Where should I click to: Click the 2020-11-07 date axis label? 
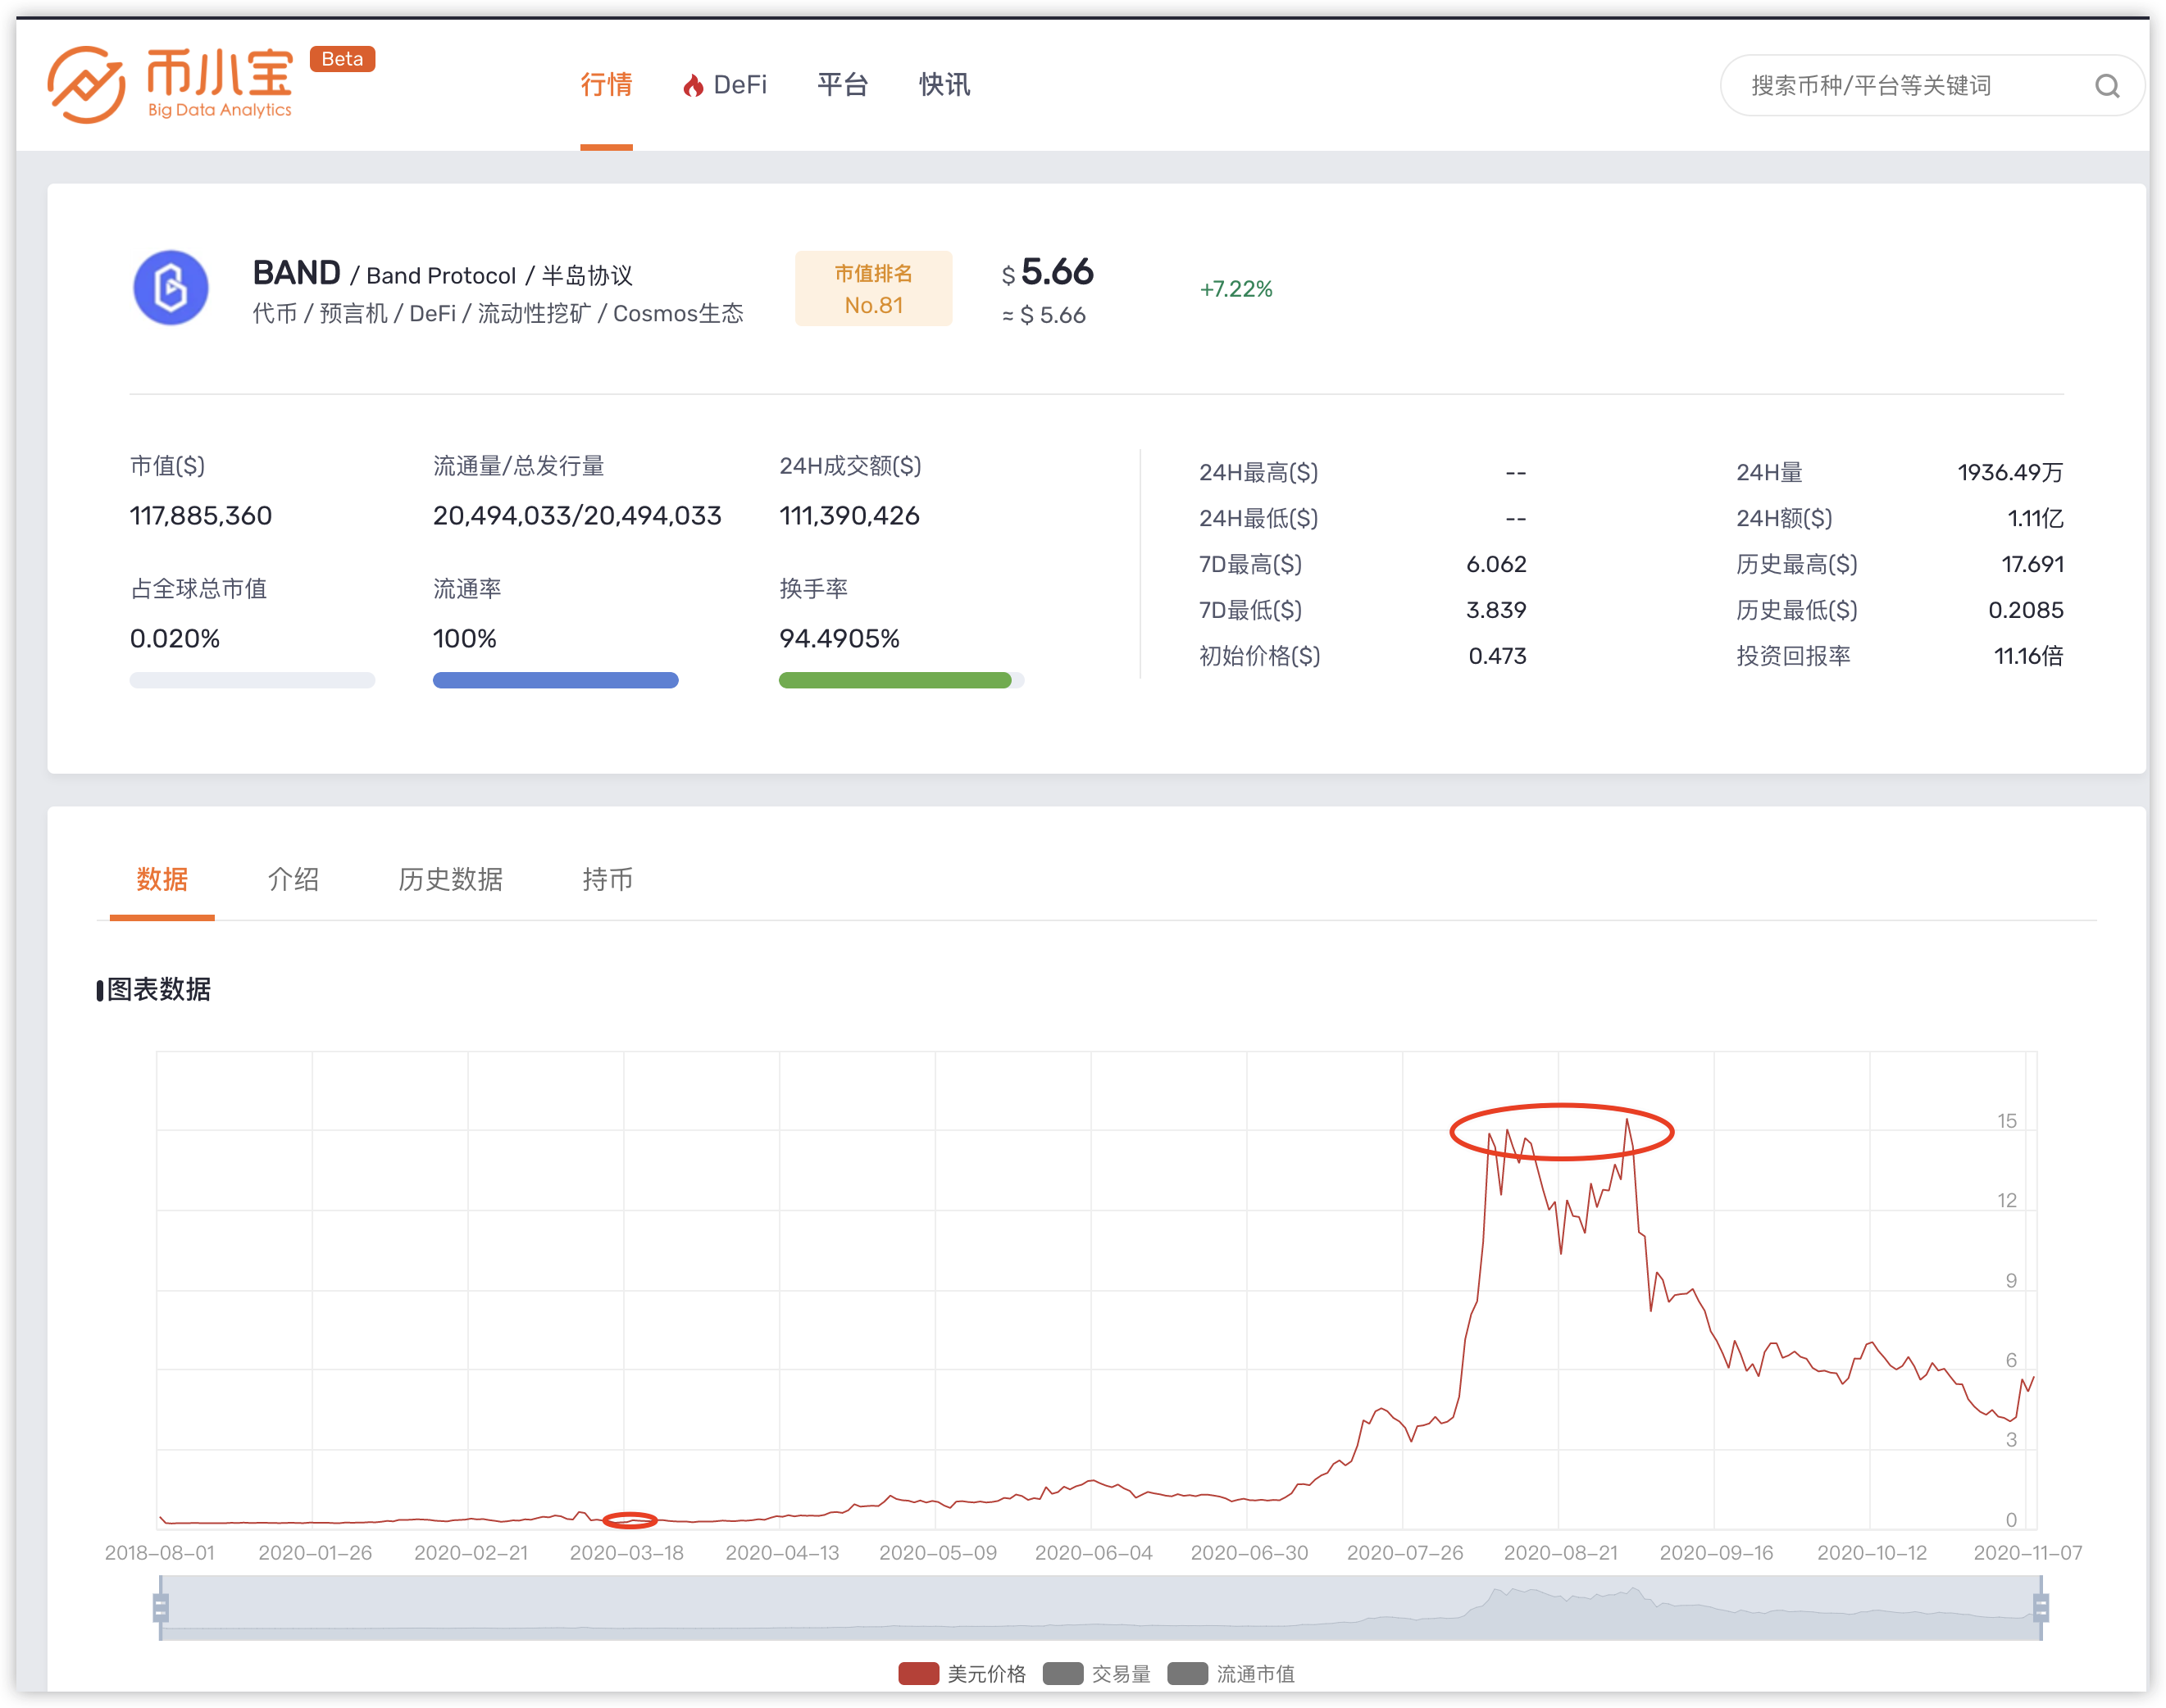[2028, 1553]
